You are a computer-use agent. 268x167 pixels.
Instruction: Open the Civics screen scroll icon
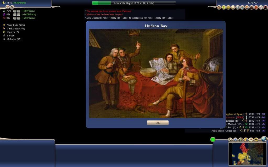[x=233, y=8]
